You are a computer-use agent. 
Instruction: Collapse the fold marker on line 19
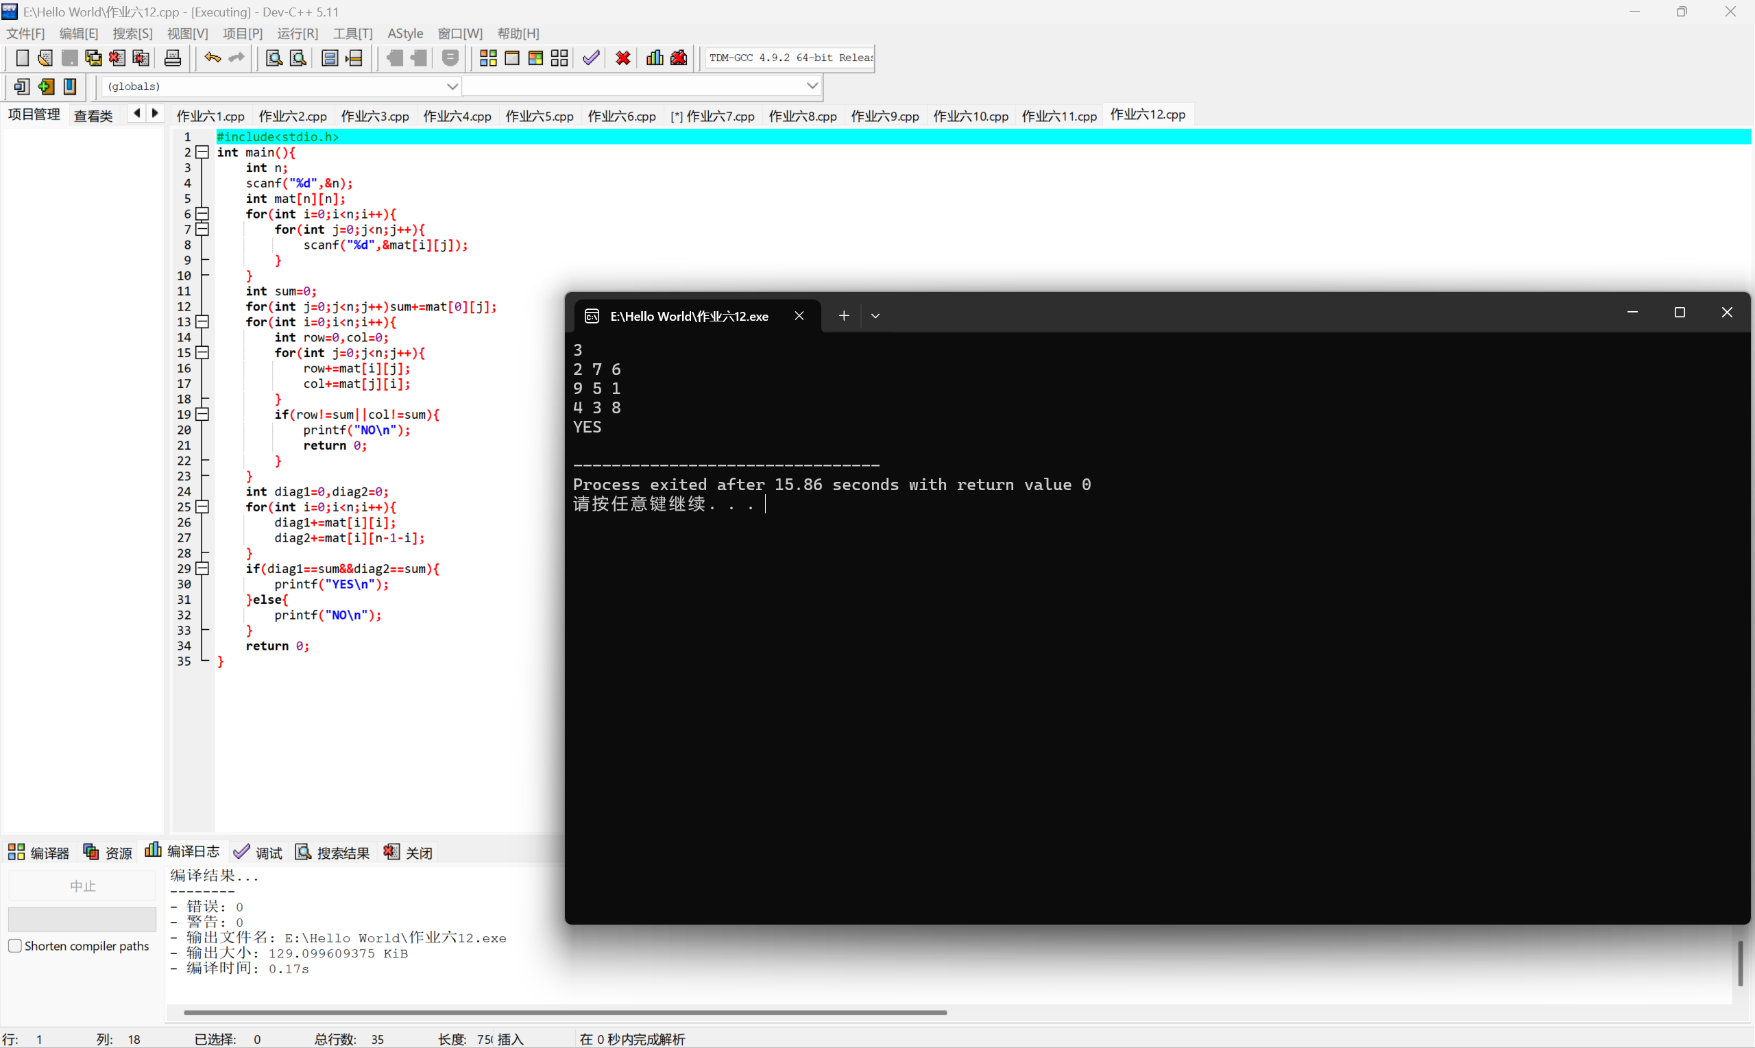(x=203, y=415)
